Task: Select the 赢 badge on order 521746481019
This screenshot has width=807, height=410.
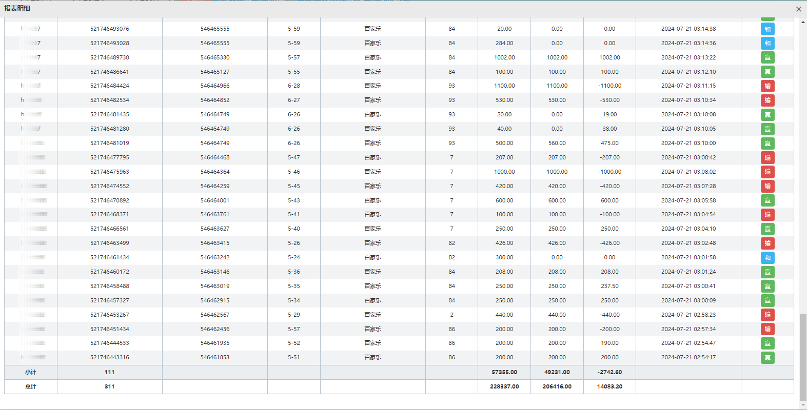Action: pos(767,143)
